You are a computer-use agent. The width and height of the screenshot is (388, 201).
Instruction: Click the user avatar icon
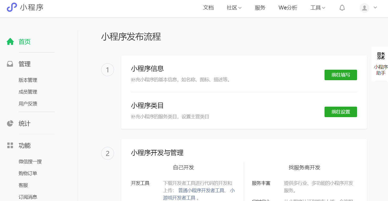(x=364, y=8)
